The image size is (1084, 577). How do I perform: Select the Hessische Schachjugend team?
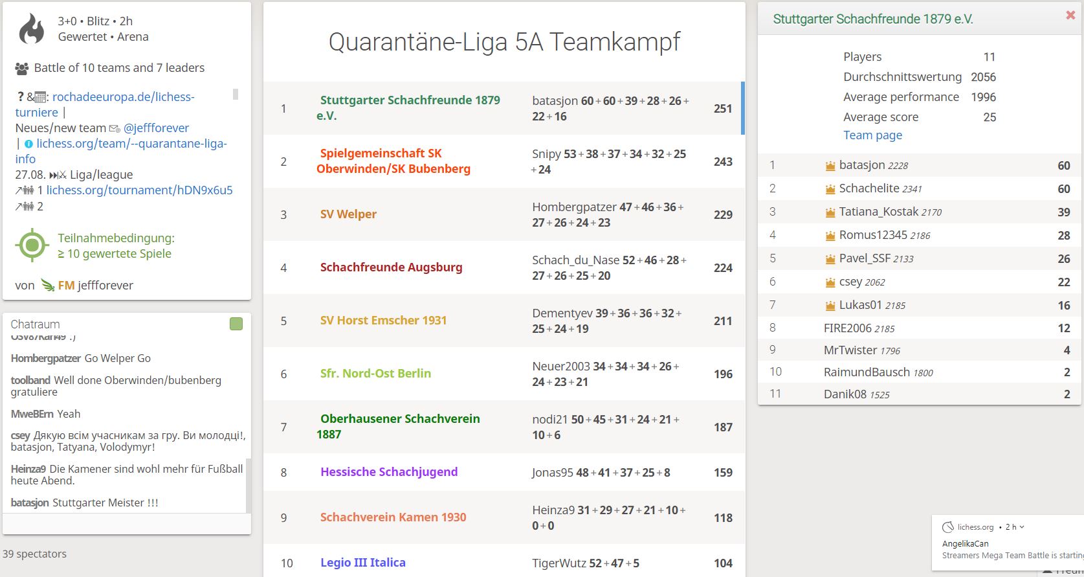click(389, 472)
